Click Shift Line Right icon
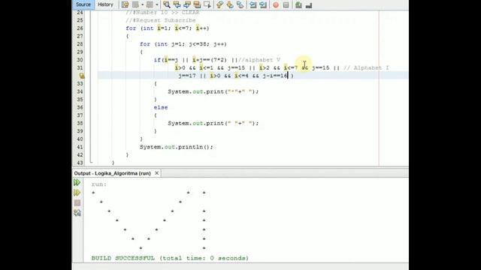The height and width of the screenshot is (270, 481). 263,4
